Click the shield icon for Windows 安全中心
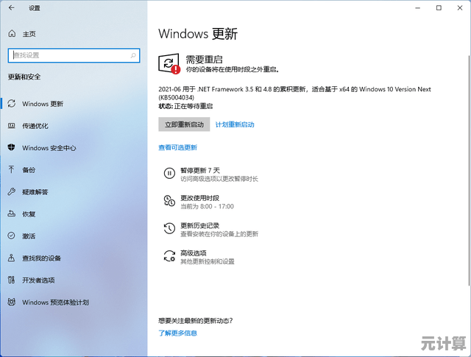471x357 pixels. [x=12, y=147]
